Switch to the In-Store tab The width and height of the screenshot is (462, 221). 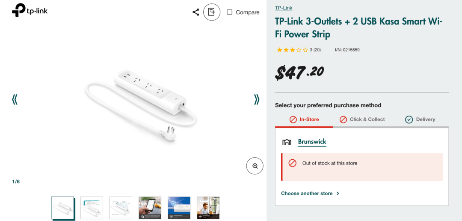coord(304,119)
